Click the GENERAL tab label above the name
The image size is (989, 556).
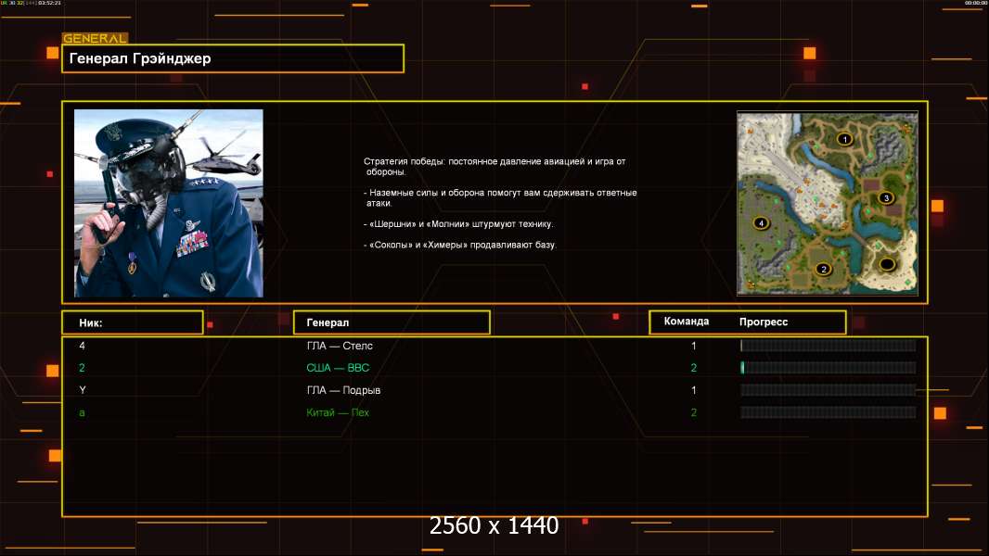pyautogui.click(x=95, y=39)
